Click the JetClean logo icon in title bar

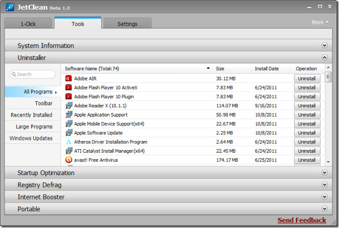tap(10, 7)
